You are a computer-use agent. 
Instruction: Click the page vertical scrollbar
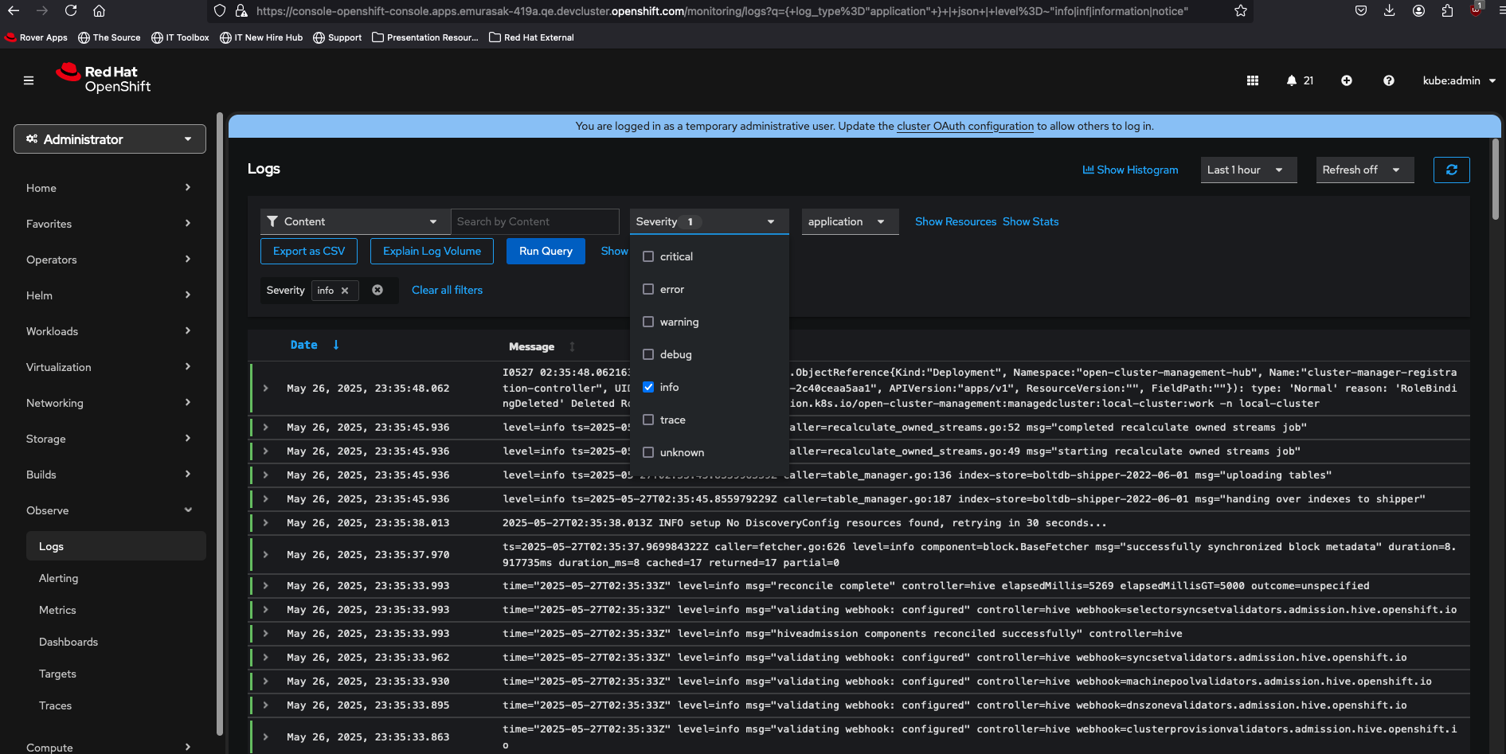1495,179
